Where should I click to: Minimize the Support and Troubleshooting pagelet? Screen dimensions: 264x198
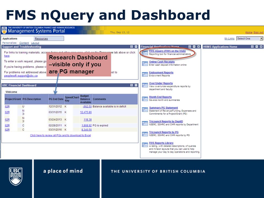coord(136,47)
